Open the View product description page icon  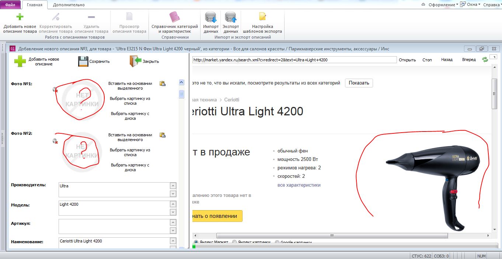[x=129, y=17]
